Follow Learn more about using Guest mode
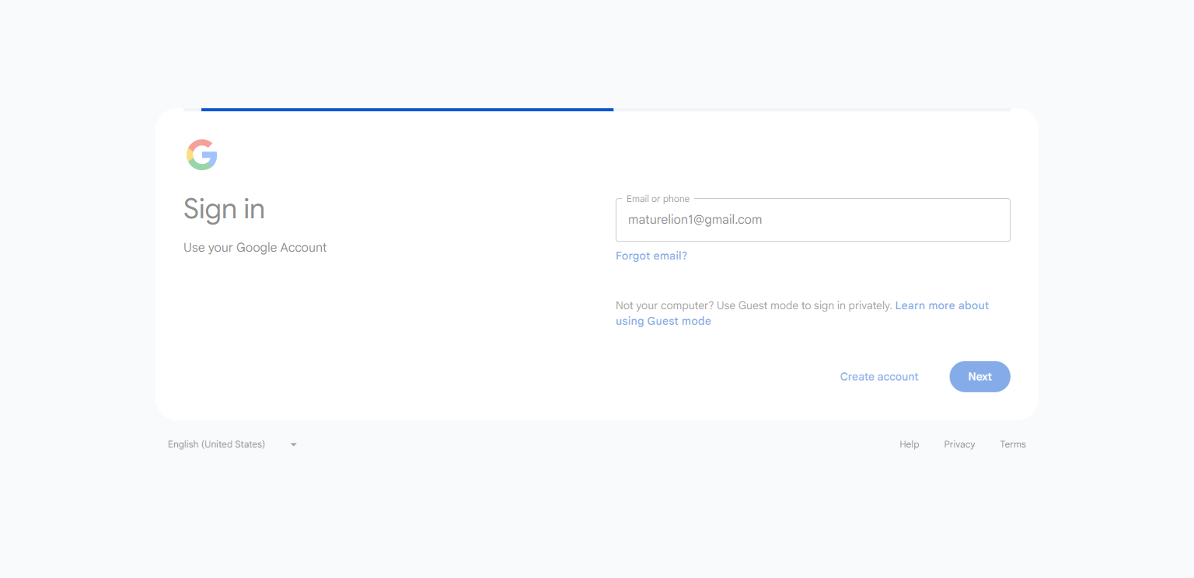This screenshot has width=1194, height=578. pos(802,313)
